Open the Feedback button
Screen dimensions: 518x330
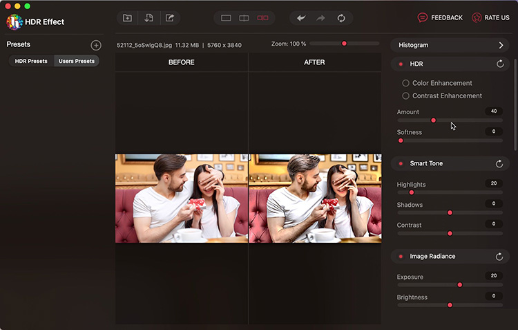point(440,17)
